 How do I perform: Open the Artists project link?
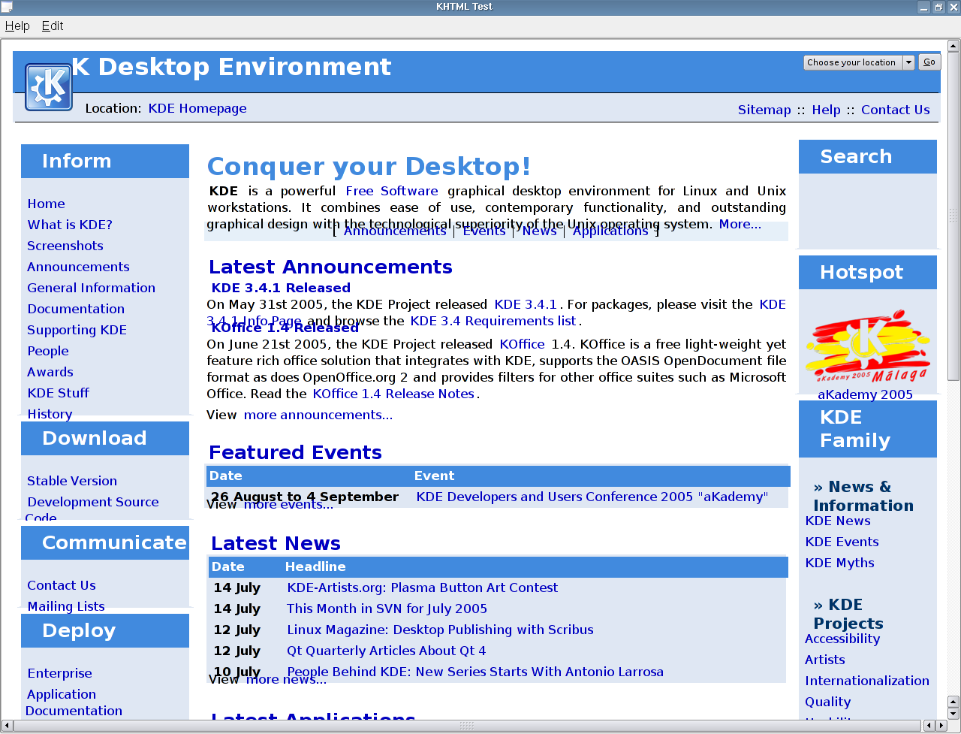[825, 660]
